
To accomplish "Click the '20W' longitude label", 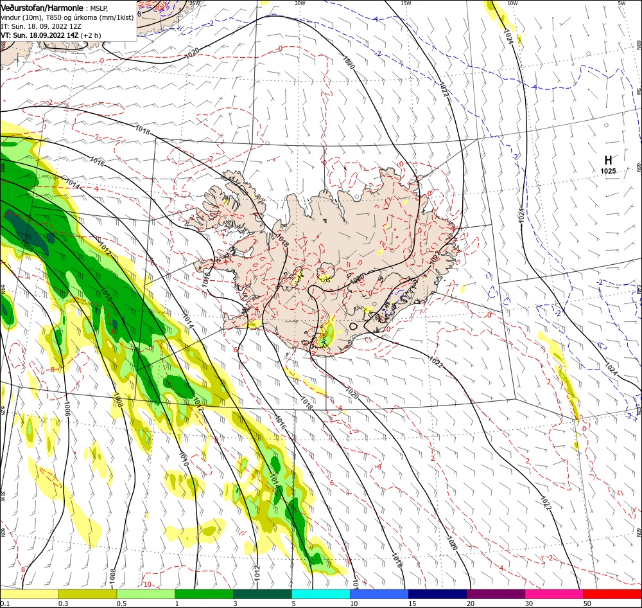I will pos(300,3).
